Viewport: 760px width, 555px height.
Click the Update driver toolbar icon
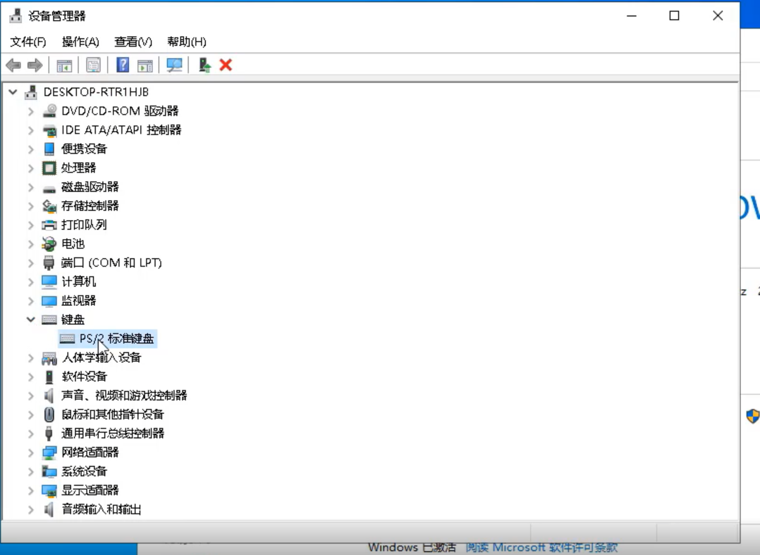204,65
